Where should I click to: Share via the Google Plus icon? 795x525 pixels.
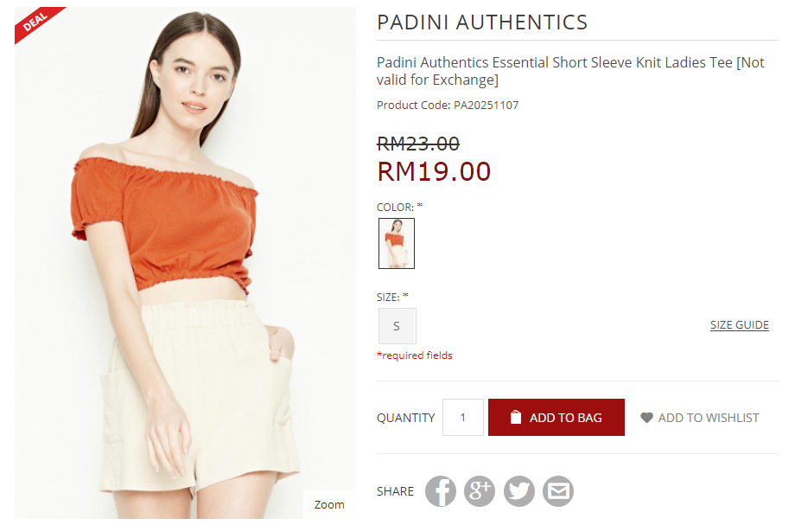(480, 490)
